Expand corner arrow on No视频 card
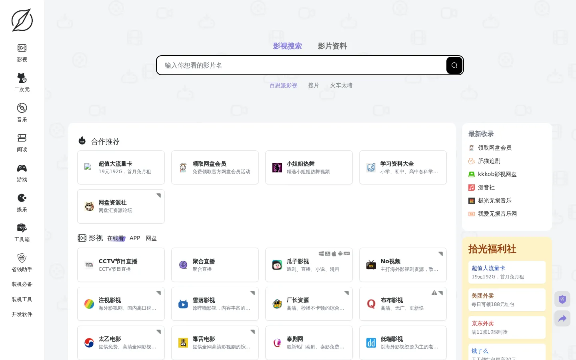Viewport: 576px width, 360px height. 441,254
